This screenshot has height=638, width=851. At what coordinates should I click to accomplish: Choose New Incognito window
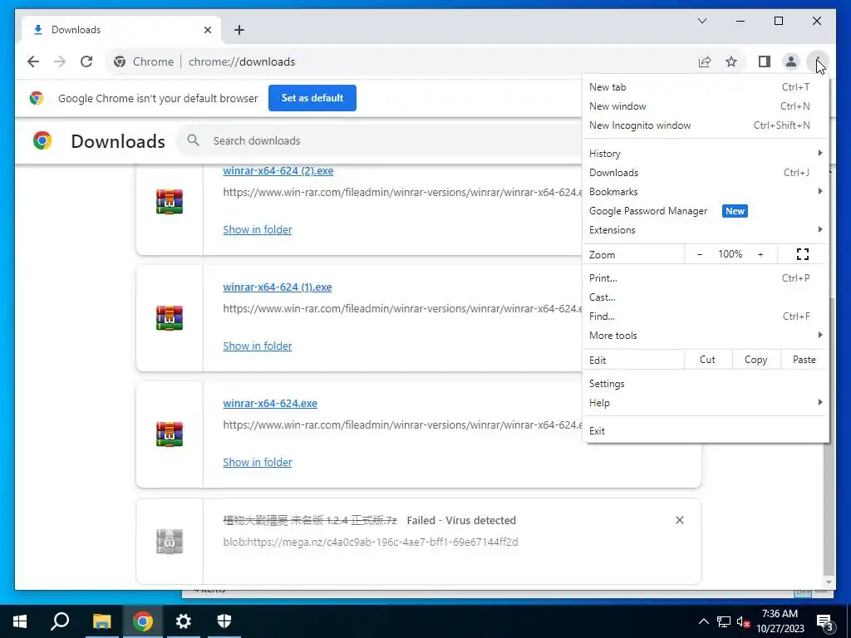point(705,125)
